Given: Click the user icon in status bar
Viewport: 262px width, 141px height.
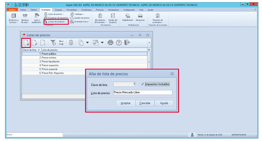Looking at the screenshot, I should point(192,135).
